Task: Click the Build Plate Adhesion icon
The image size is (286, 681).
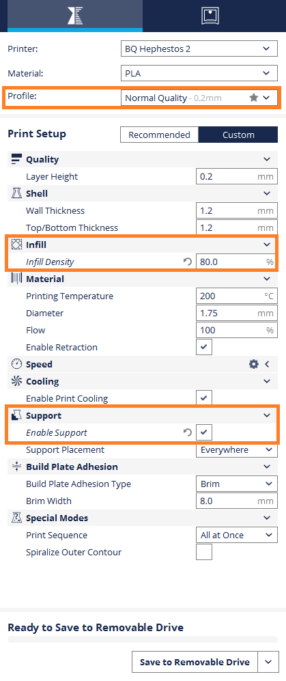Action: click(16, 467)
